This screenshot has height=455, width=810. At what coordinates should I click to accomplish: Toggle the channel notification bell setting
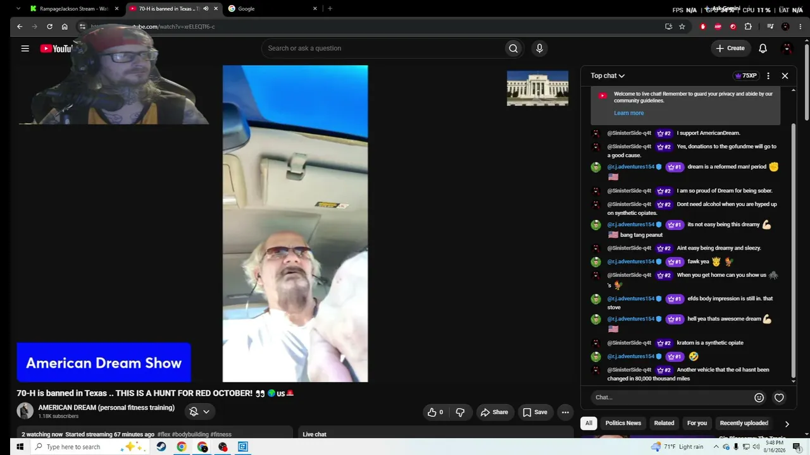tap(199, 411)
